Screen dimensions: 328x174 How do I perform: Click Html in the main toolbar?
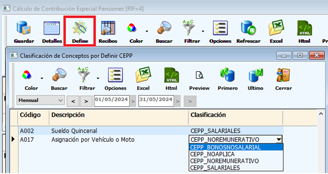(304, 32)
